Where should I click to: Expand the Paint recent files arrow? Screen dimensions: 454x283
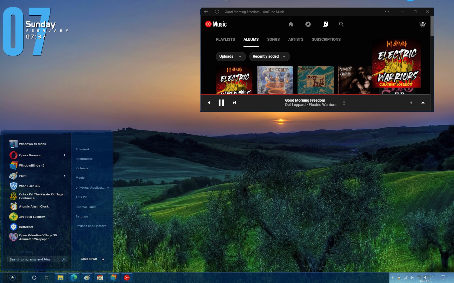click(x=65, y=176)
